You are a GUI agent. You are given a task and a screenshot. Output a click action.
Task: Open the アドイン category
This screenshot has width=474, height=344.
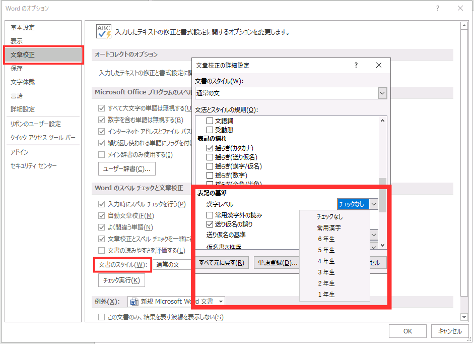tap(43, 152)
